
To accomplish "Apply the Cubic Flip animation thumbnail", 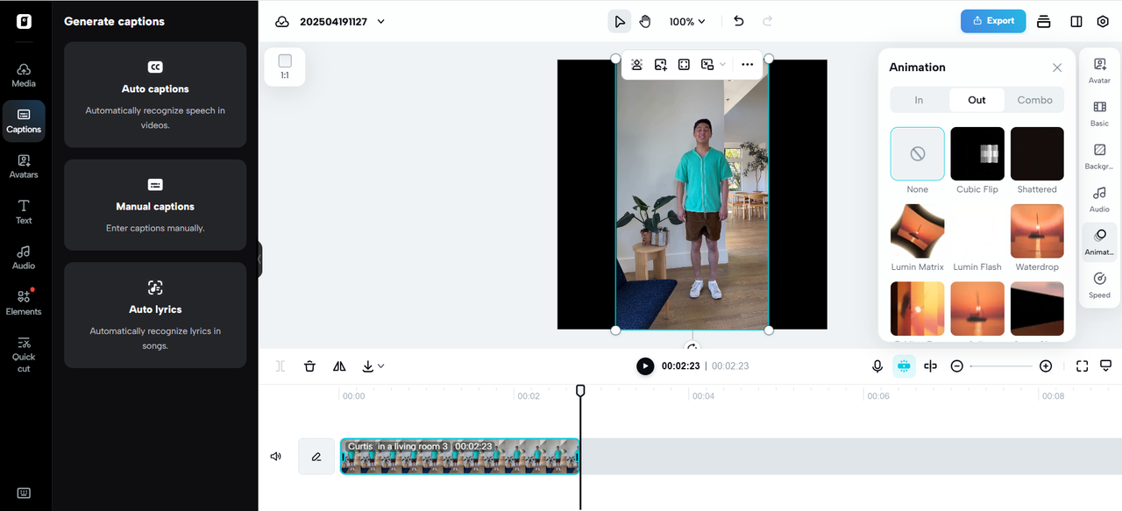I will pyautogui.click(x=976, y=154).
